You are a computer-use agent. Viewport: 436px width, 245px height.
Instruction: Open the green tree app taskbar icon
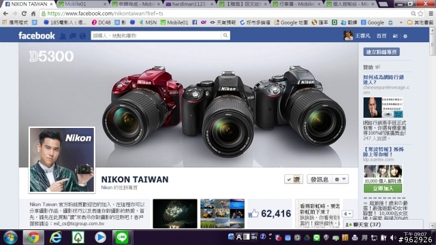78,238
